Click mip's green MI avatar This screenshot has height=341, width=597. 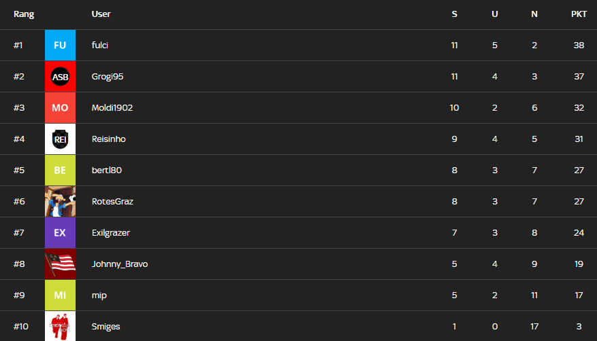click(60, 295)
